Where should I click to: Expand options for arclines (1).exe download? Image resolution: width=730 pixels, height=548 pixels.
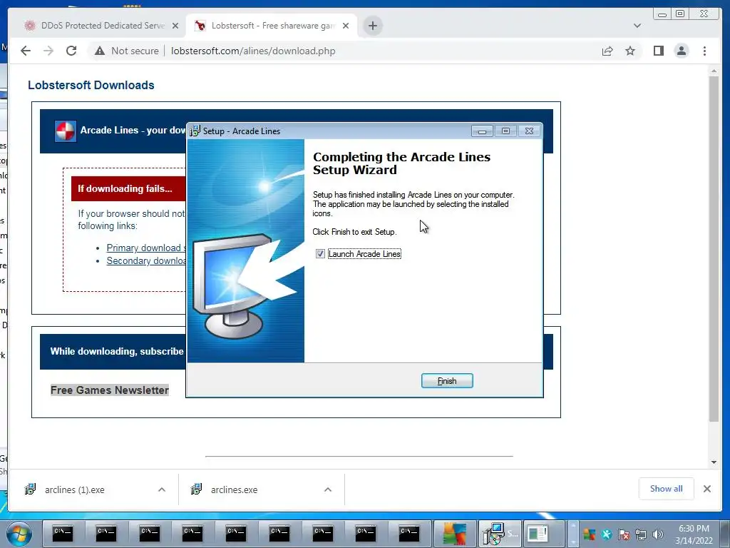(x=162, y=489)
